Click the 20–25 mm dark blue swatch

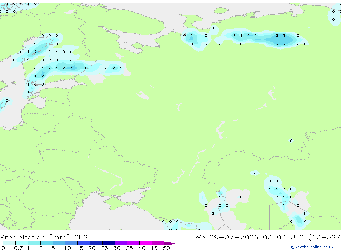(x=96, y=243)
